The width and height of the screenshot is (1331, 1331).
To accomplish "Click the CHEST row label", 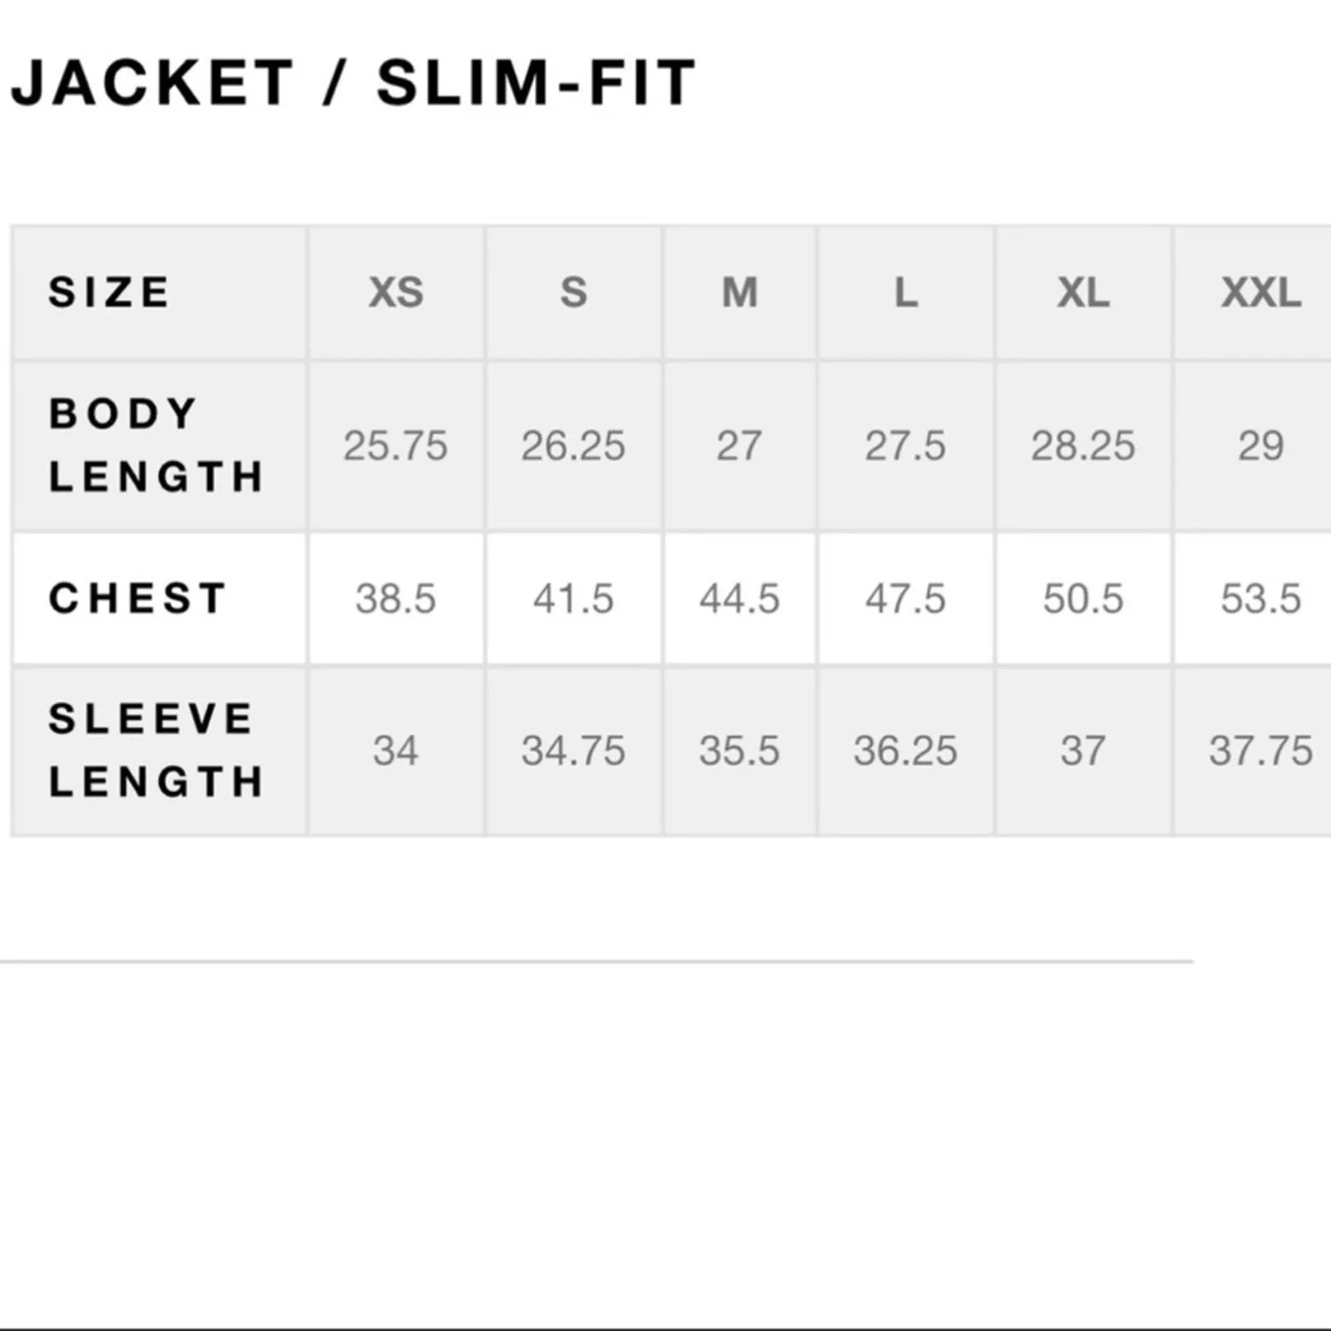I will [137, 598].
